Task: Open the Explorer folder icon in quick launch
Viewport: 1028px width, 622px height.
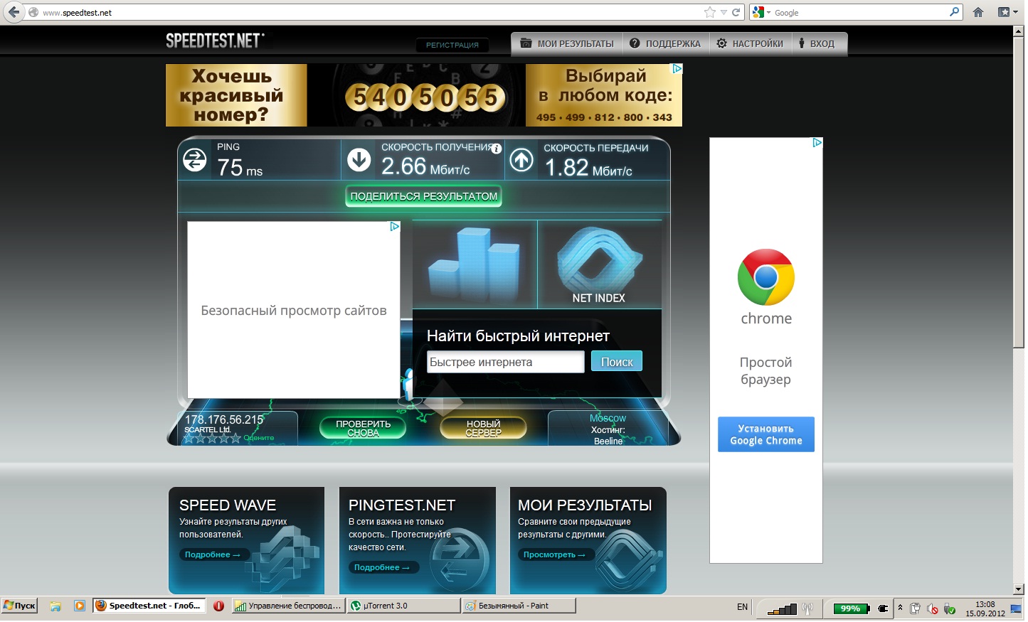Action: tap(55, 606)
